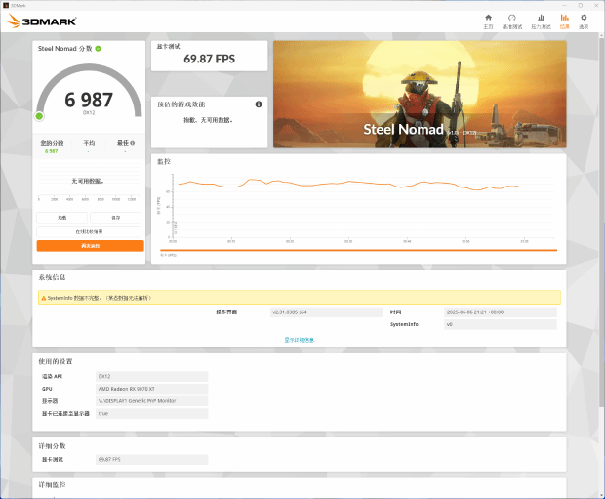Open Options (选项) gear settings

584,21
